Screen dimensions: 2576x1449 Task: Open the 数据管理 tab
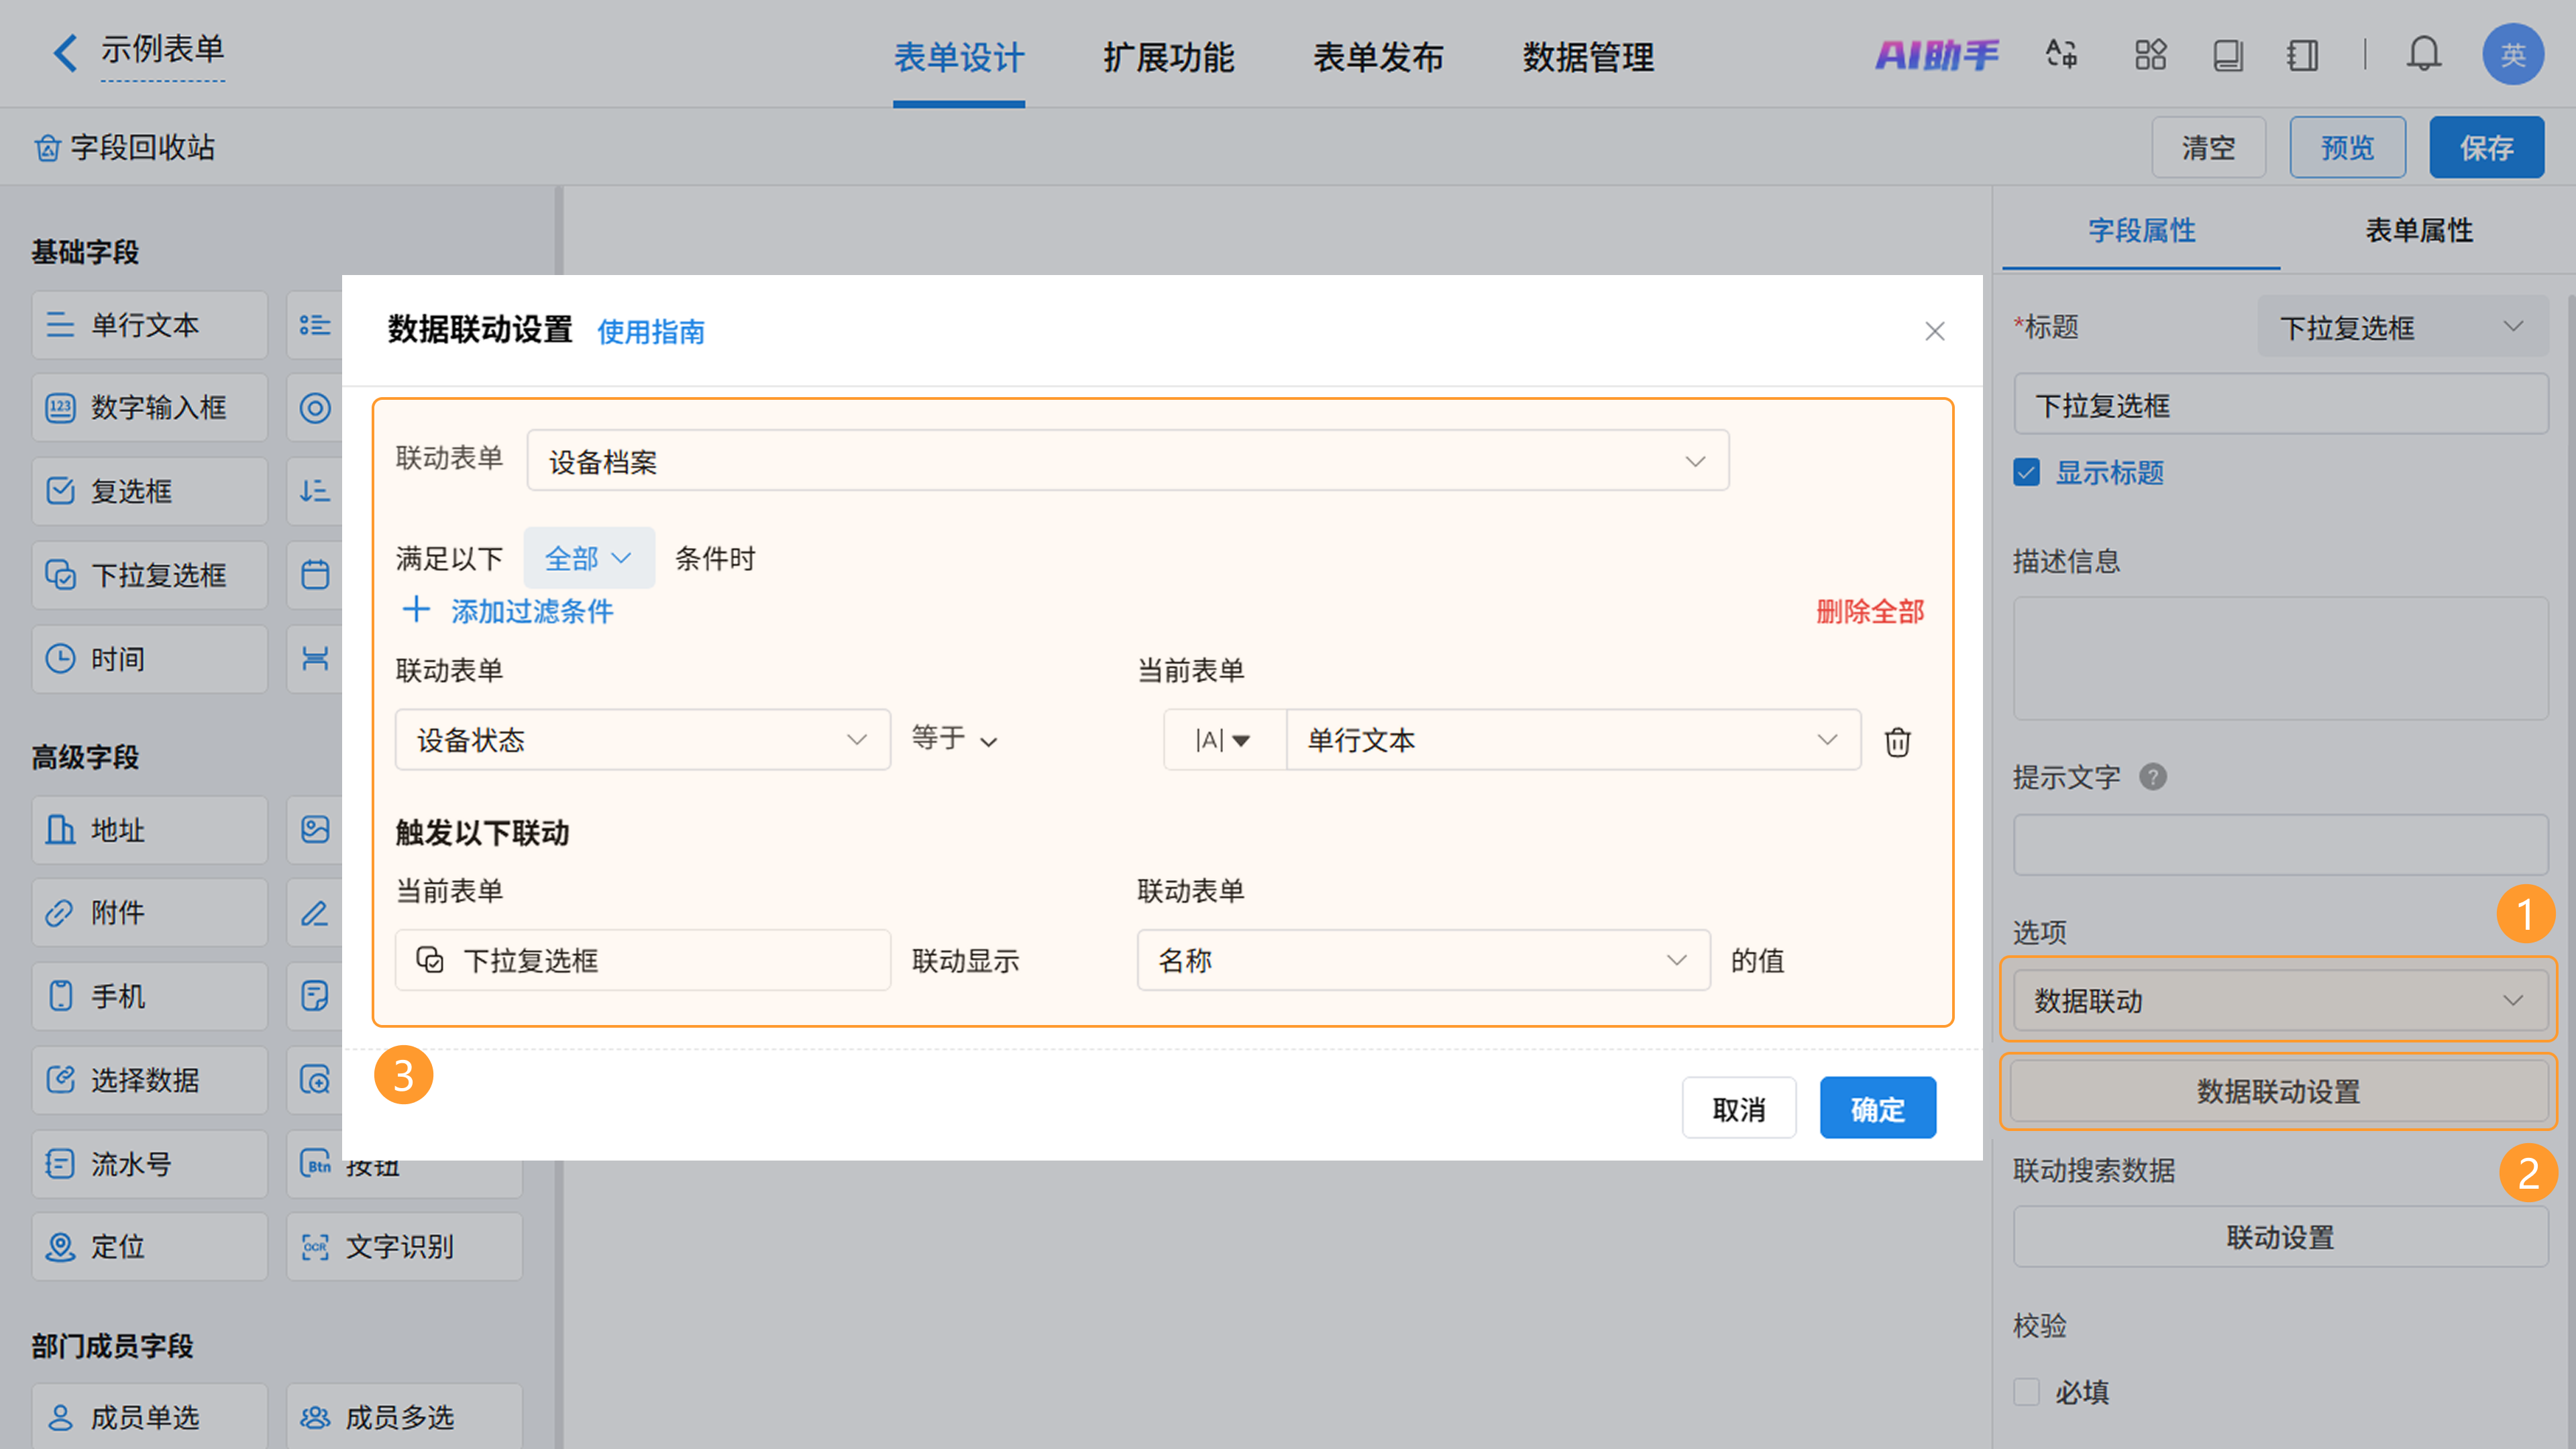[1588, 57]
